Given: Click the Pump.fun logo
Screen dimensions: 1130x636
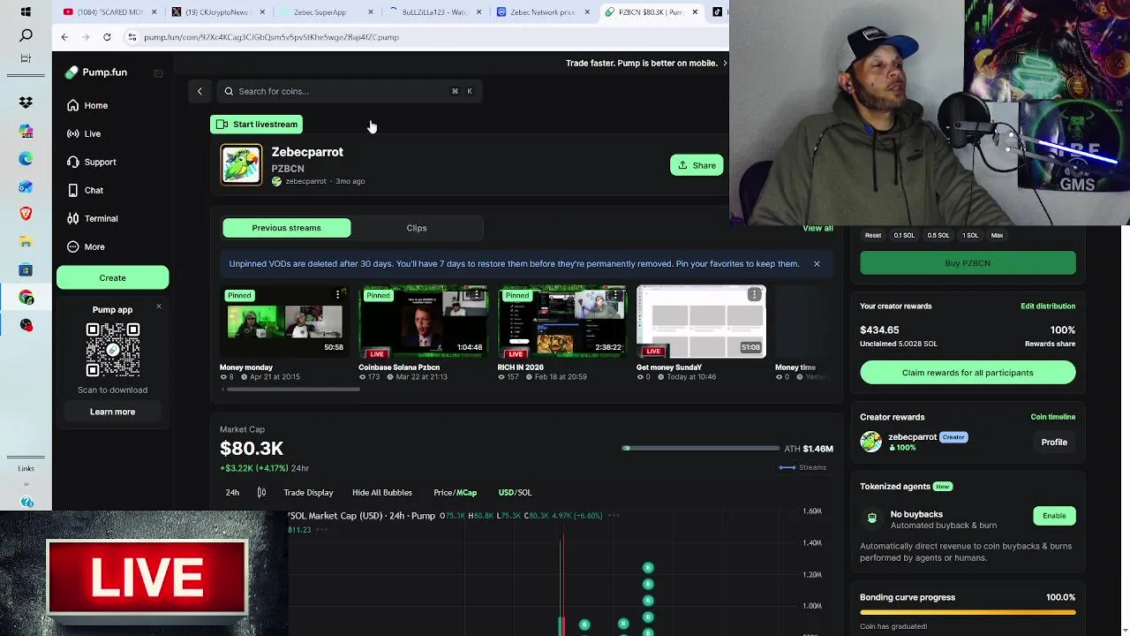Looking at the screenshot, I should 96,72.
